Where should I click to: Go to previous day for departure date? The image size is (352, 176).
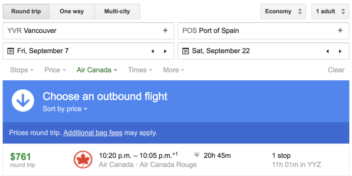coord(153,51)
